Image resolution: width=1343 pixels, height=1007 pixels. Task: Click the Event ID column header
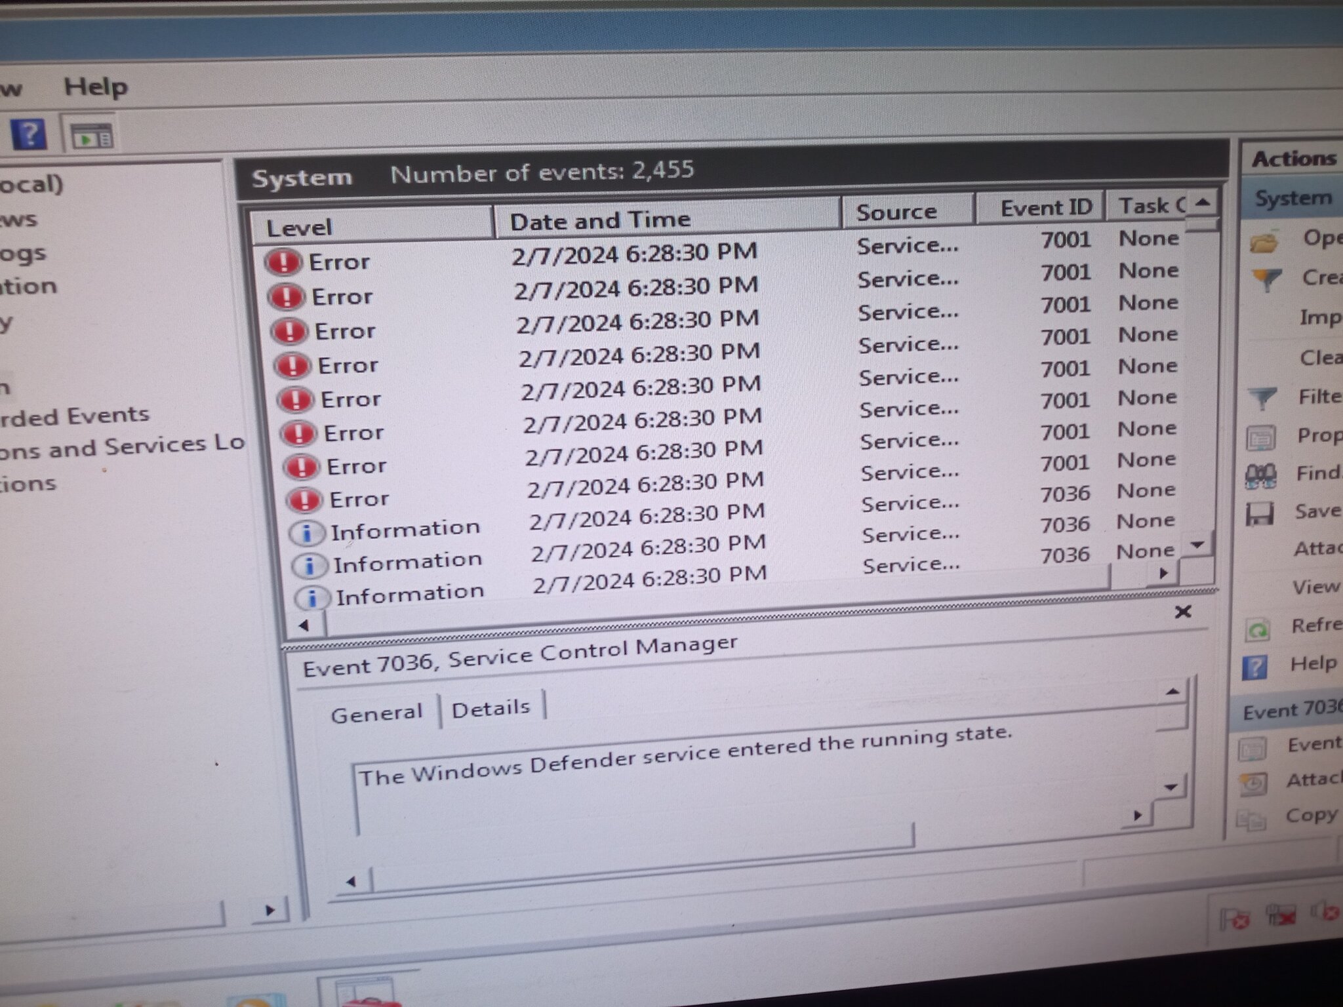coord(1045,208)
